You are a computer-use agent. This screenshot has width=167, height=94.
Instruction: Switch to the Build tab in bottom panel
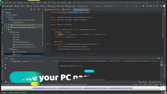pyautogui.click(x=6, y=58)
